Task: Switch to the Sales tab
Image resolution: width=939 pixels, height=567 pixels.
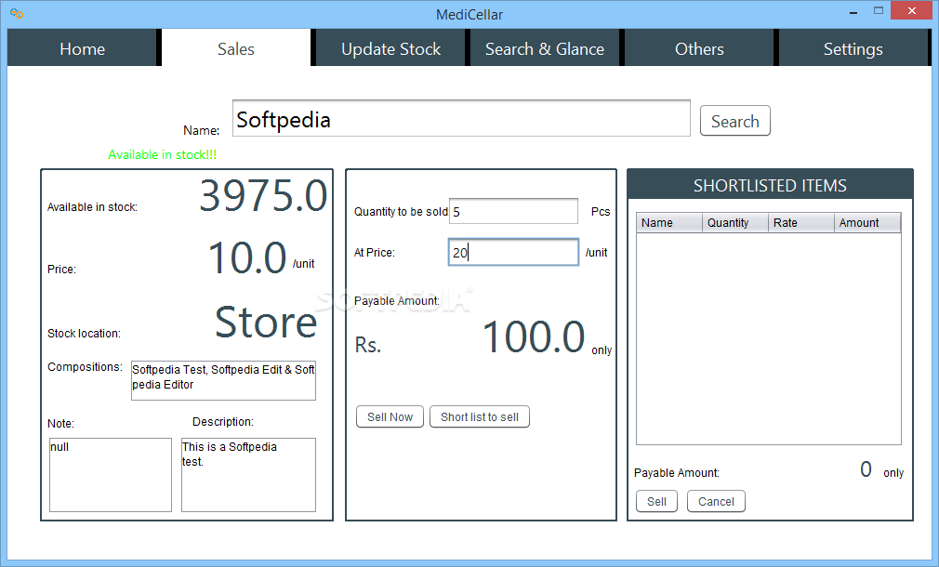Action: [x=236, y=48]
